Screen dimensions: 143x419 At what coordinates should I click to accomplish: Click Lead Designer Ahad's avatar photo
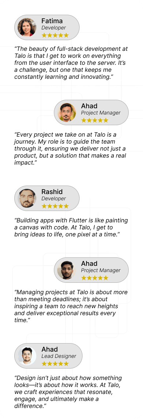point(27,356)
